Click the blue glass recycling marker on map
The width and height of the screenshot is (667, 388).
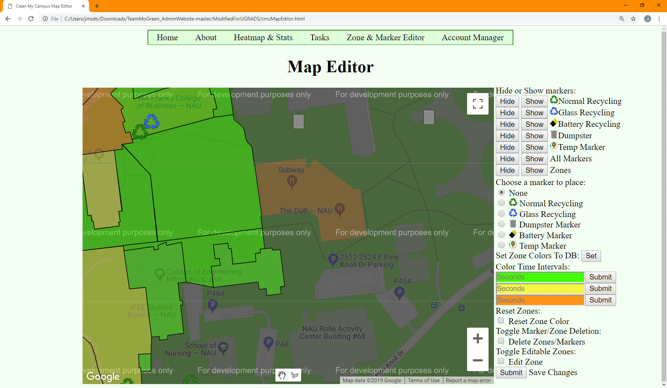click(x=151, y=121)
